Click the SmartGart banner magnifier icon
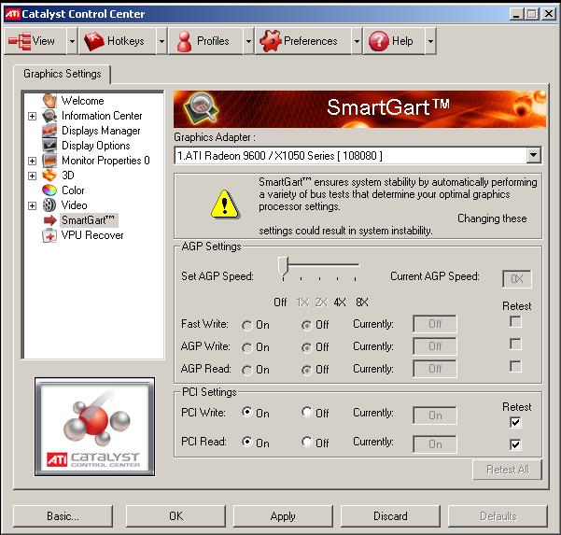Viewport: 561px width, 535px height. point(201,107)
